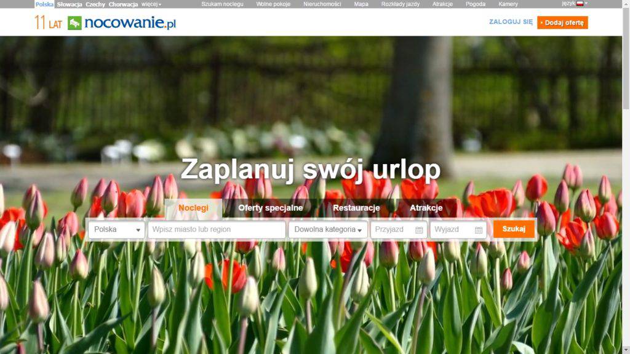Open Atrakcje in top menu bar
This screenshot has height=354, width=630.
(x=442, y=4)
